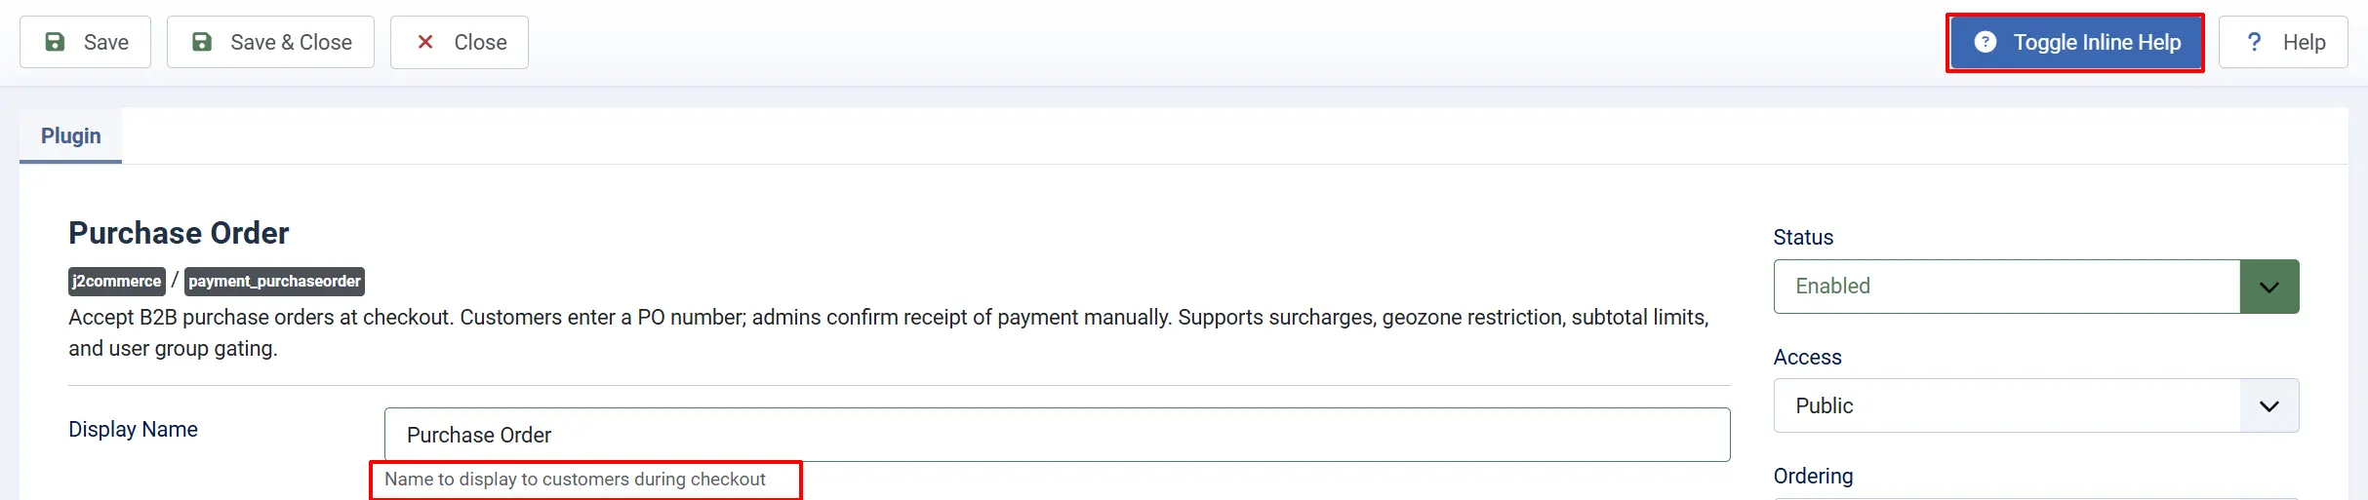Viewport: 2368px width, 500px height.
Task: Click the red X icon on Close
Action: (425, 42)
